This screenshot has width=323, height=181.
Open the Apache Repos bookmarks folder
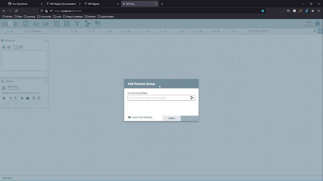coord(106,17)
